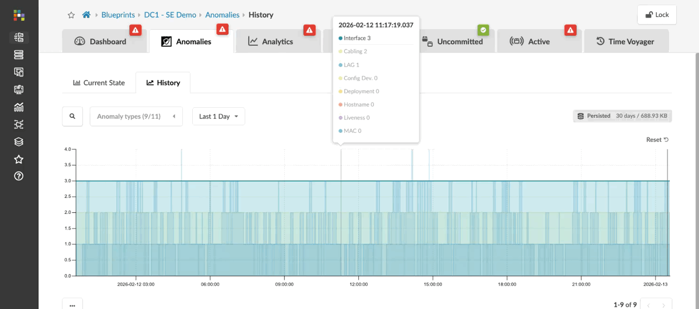Follow the Blueprints breadcrumb link
Image resolution: width=699 pixels, height=309 pixels.
[x=118, y=15]
